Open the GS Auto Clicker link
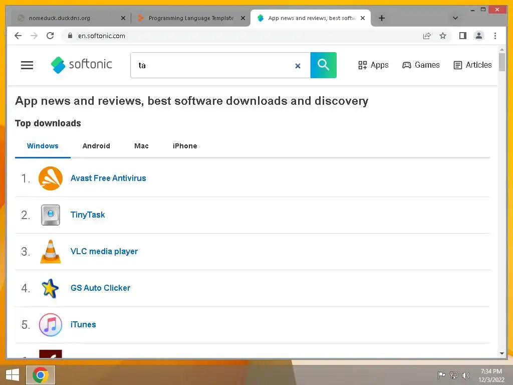513x385 pixels. coord(100,288)
